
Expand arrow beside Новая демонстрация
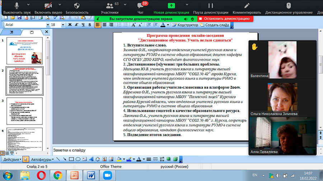187,5
